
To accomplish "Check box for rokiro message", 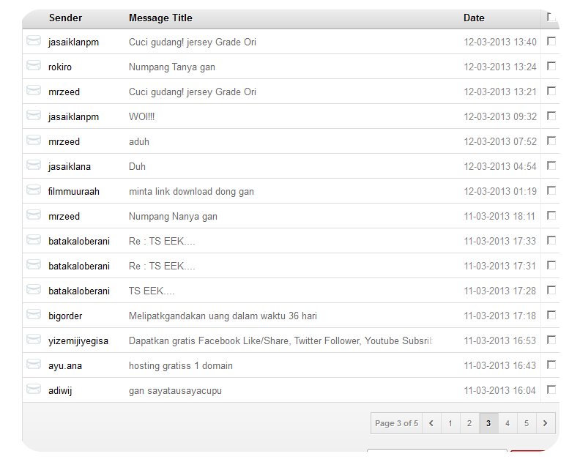I will 551,66.
